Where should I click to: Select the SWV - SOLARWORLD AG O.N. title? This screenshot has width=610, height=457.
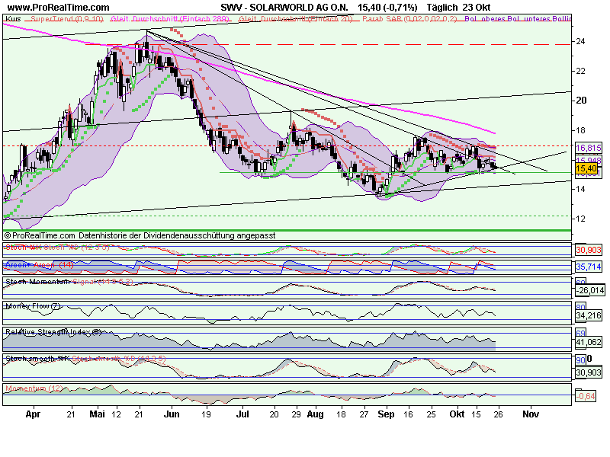pyautogui.click(x=284, y=8)
